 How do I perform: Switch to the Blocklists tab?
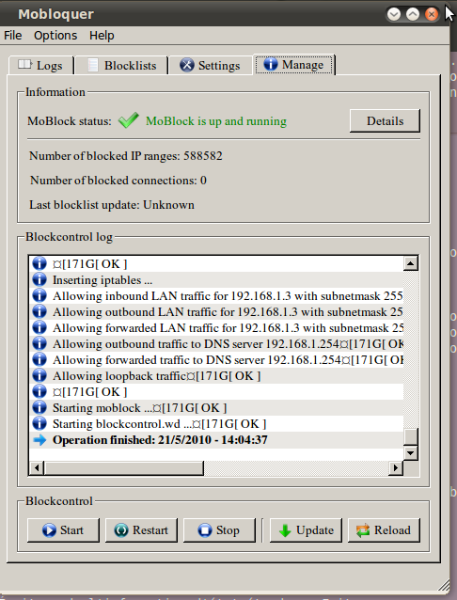121,66
